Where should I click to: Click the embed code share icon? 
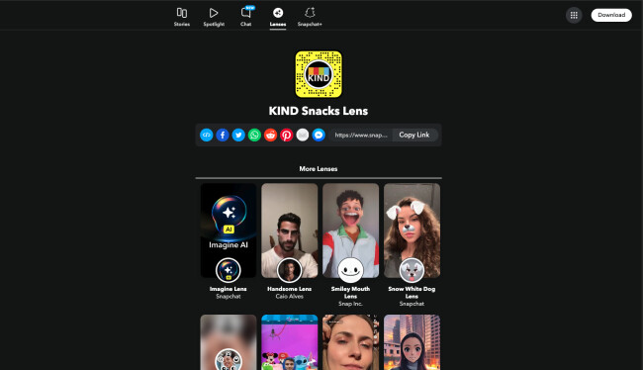tap(207, 135)
